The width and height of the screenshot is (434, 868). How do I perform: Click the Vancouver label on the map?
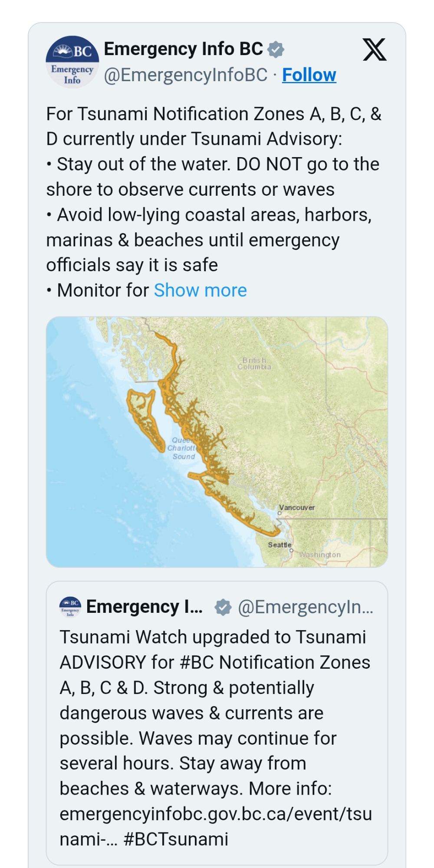pos(297,507)
